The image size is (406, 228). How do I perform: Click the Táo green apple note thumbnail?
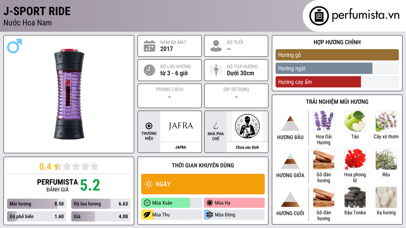point(355,121)
